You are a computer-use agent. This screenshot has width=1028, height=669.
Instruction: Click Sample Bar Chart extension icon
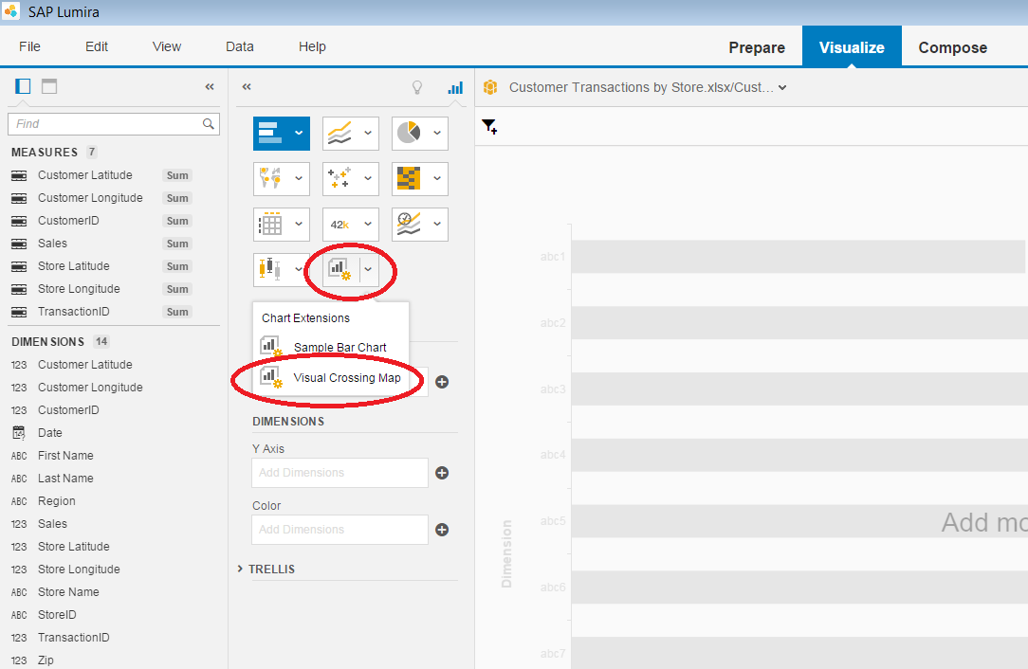click(271, 346)
